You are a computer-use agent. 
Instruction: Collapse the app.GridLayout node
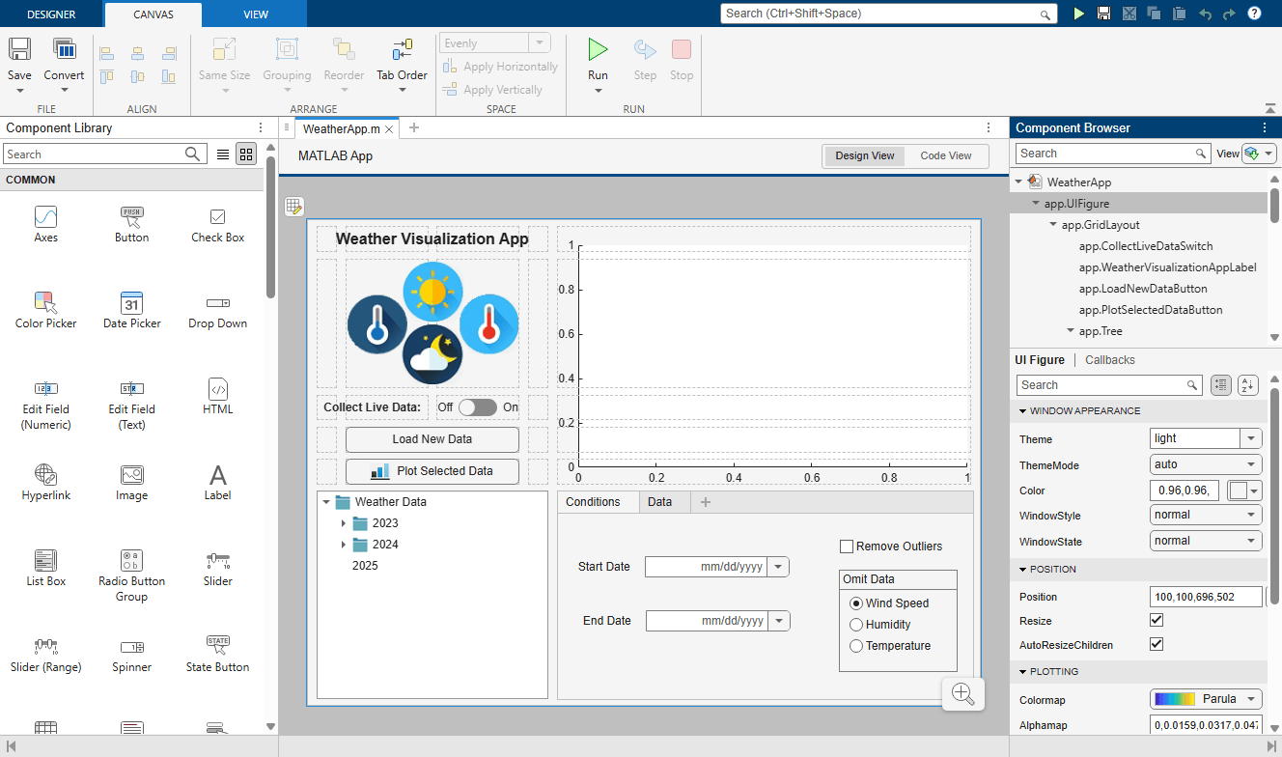click(x=1053, y=225)
